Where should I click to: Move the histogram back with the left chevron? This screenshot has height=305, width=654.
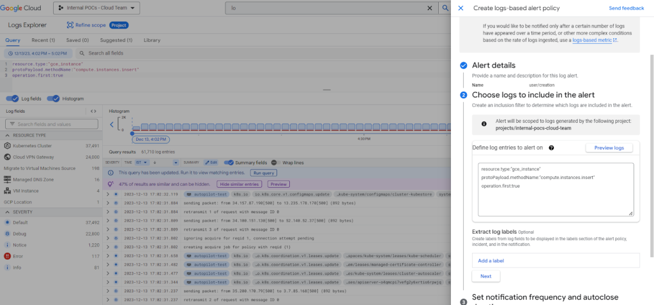click(111, 124)
